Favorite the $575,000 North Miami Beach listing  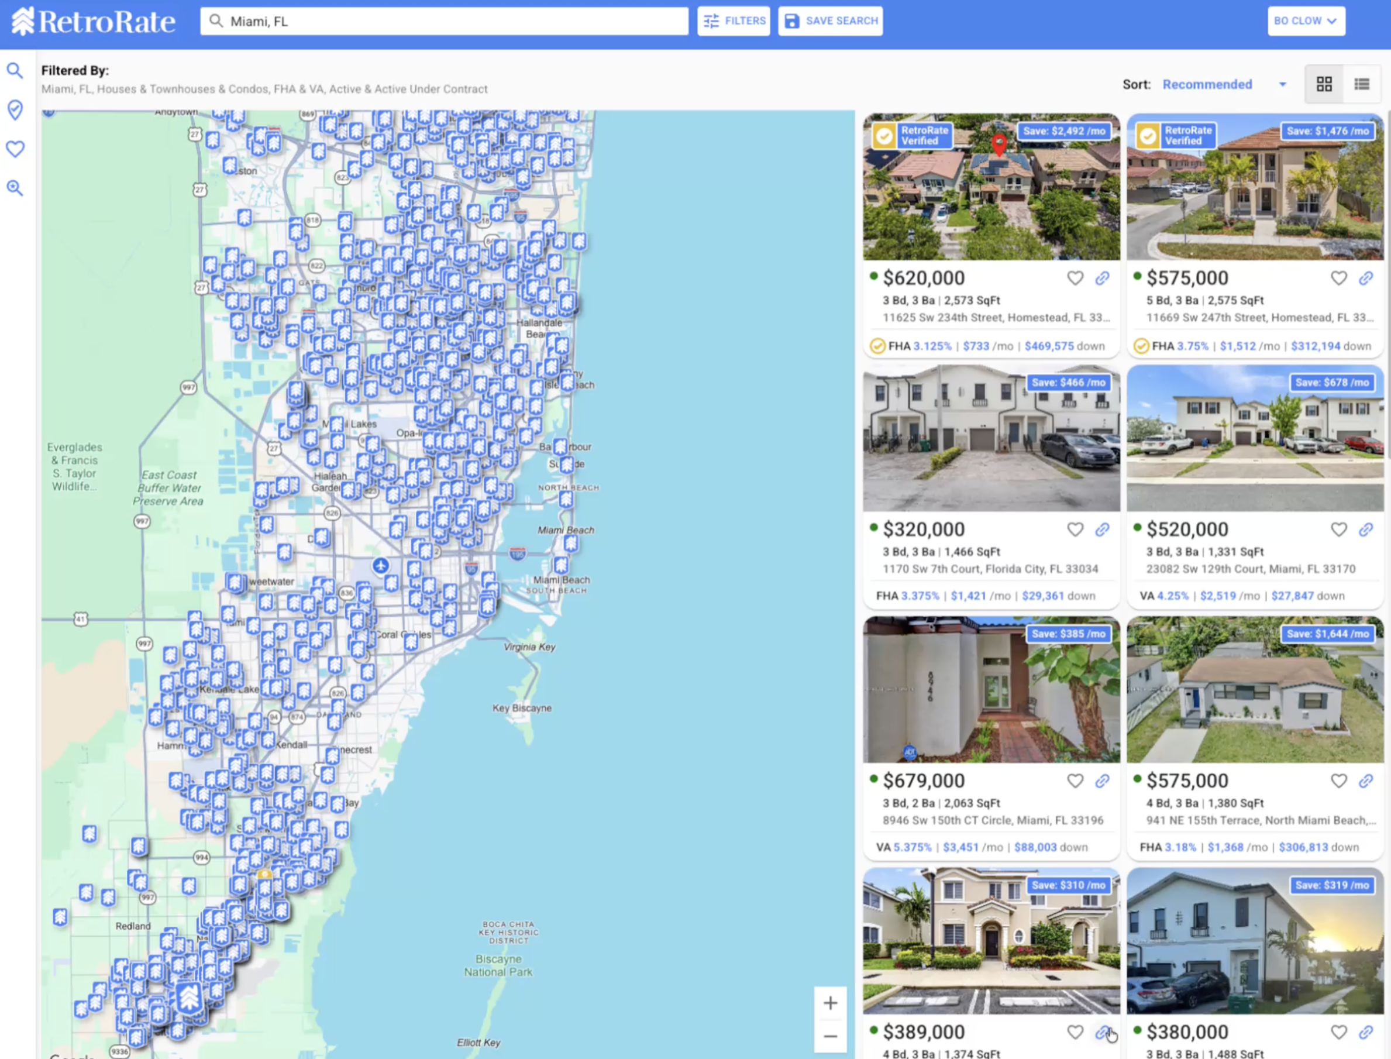(x=1339, y=781)
